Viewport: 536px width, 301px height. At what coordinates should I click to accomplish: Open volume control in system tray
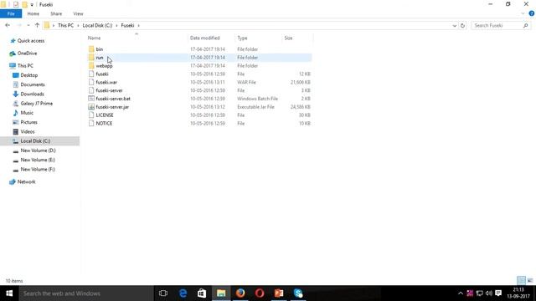pos(489,293)
